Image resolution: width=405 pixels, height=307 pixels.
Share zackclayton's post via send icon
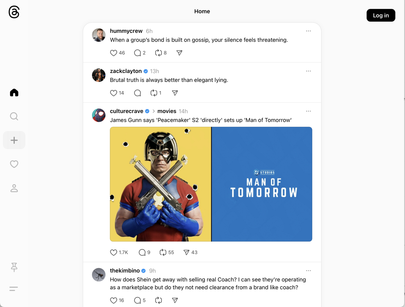[x=175, y=93]
